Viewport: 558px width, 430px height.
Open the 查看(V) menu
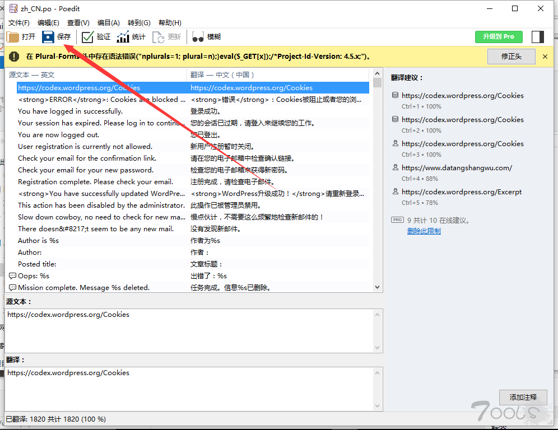pyautogui.click(x=78, y=23)
